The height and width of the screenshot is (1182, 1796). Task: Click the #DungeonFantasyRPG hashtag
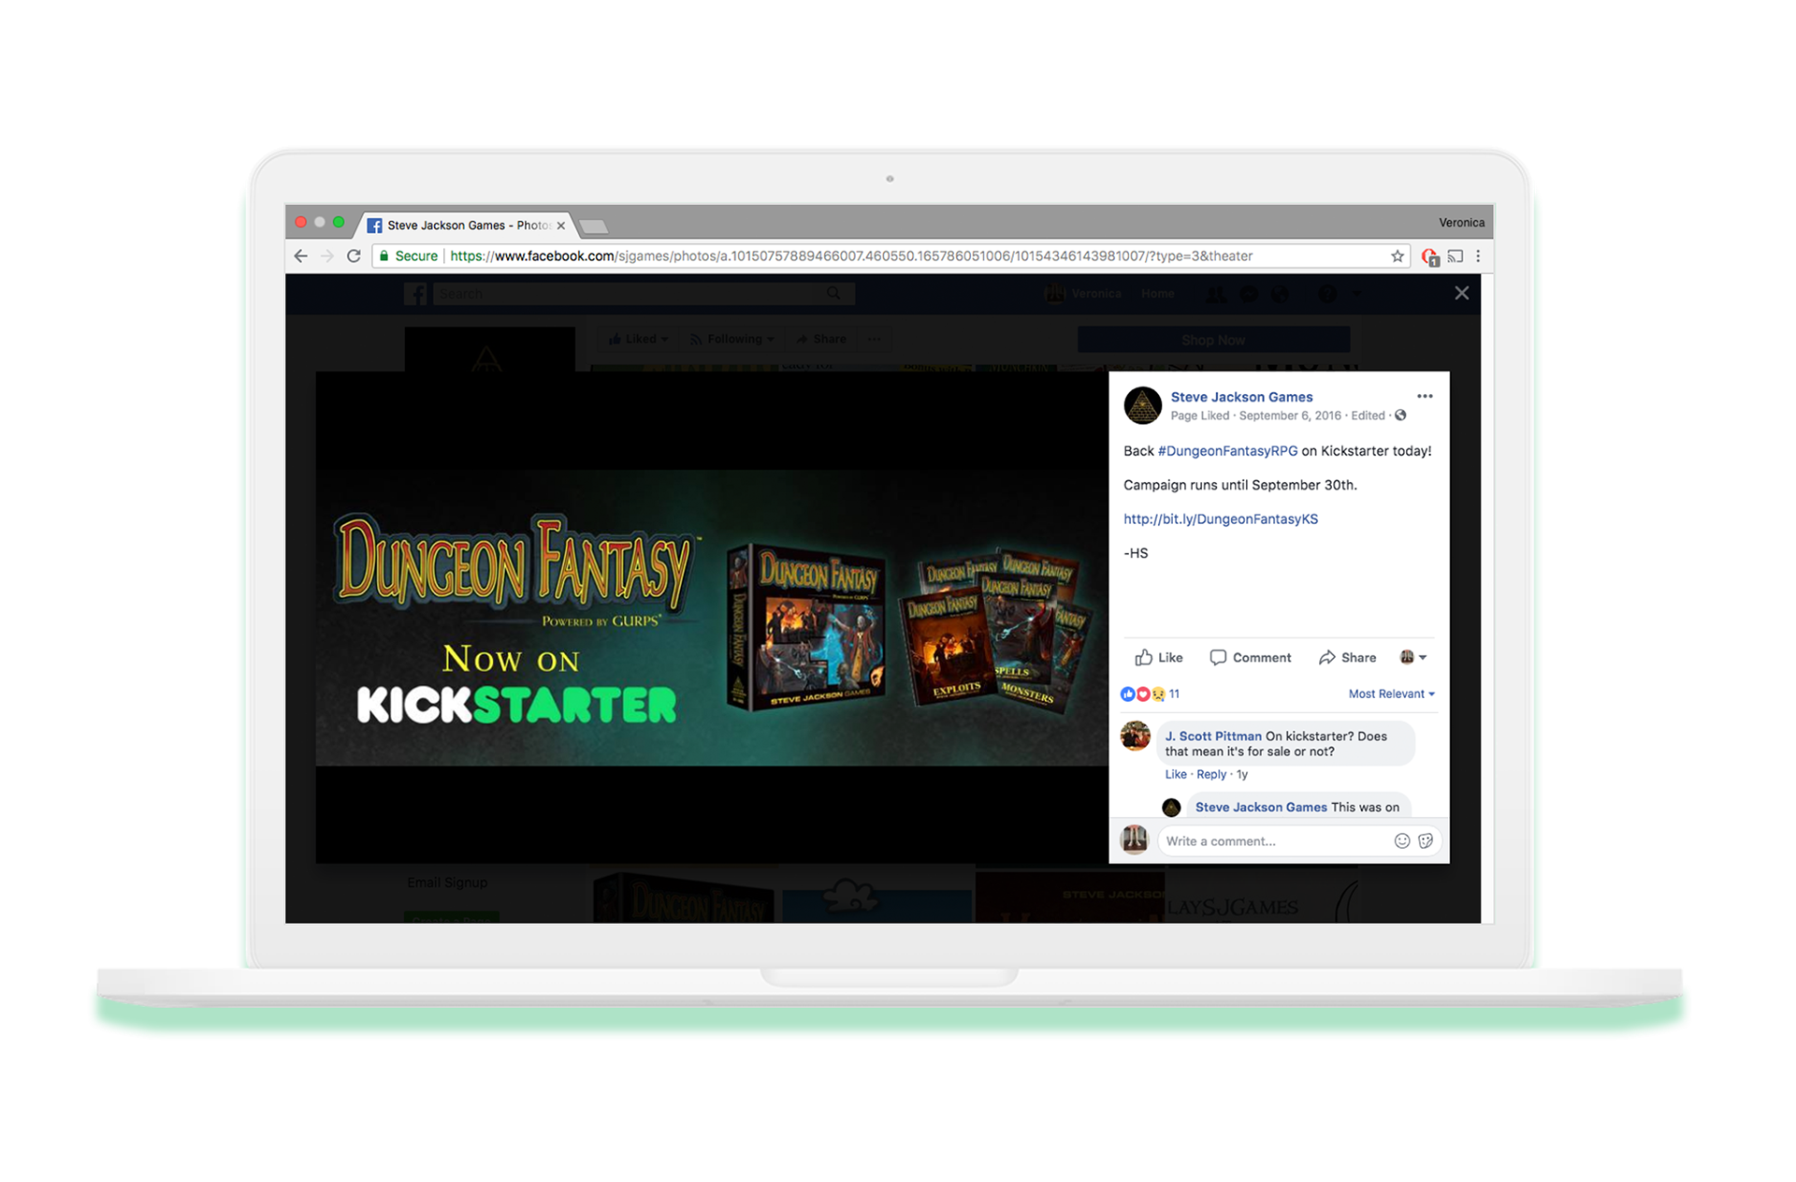pos(1227,451)
